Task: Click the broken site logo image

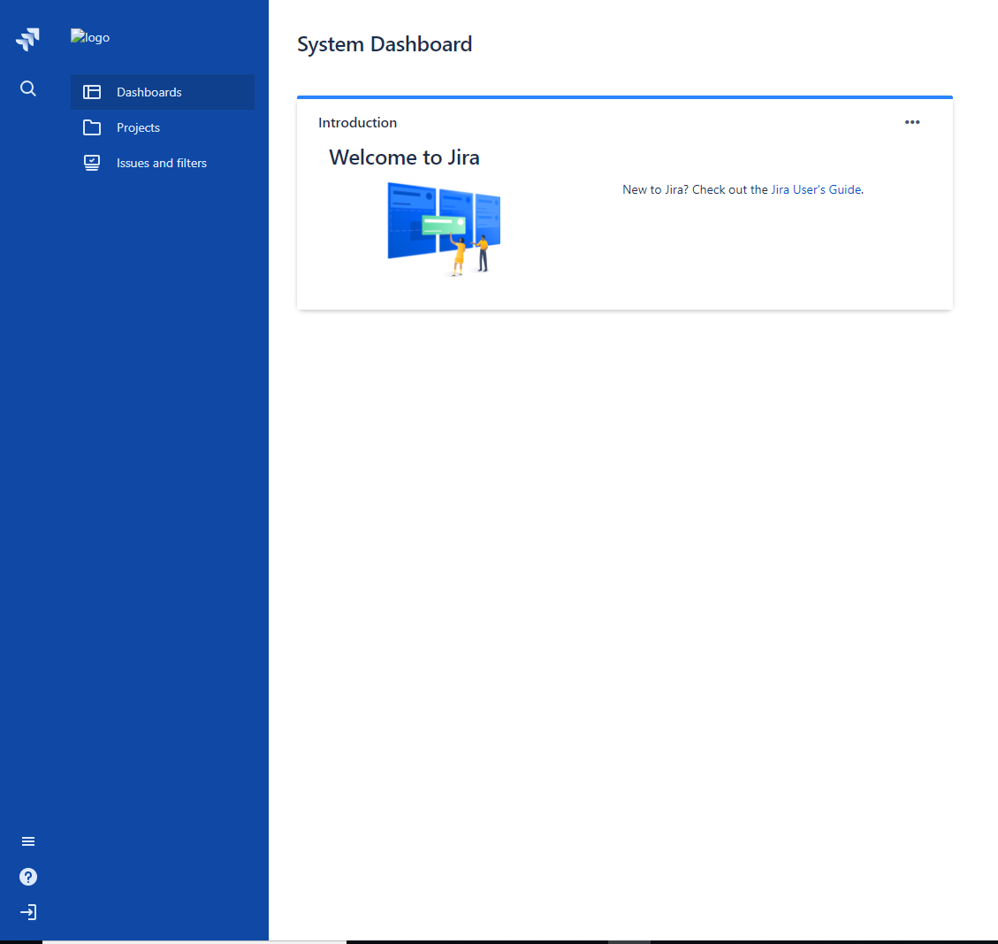Action: (x=90, y=37)
